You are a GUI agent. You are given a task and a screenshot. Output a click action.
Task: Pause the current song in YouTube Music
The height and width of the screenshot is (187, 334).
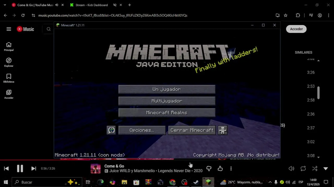point(20,169)
